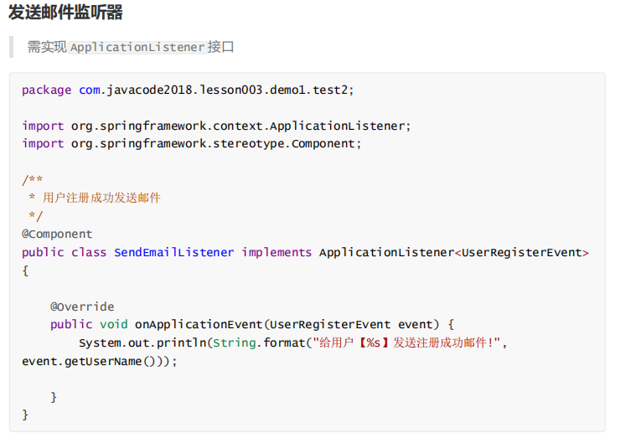The width and height of the screenshot is (631, 443).
Task: Click the @Override annotation
Action: [x=82, y=306]
